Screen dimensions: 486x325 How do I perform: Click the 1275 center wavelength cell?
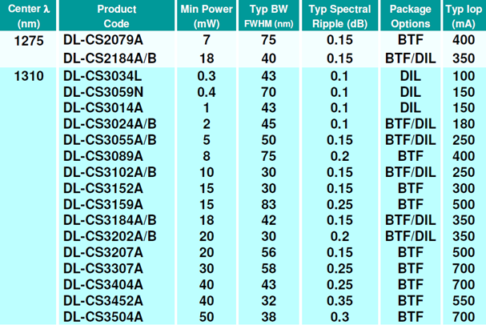click(29, 41)
